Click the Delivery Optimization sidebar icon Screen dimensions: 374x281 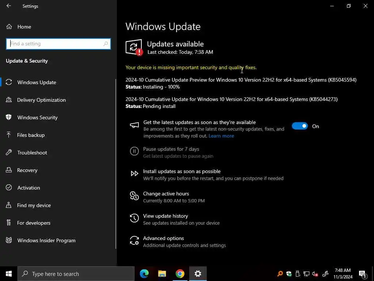9,100
